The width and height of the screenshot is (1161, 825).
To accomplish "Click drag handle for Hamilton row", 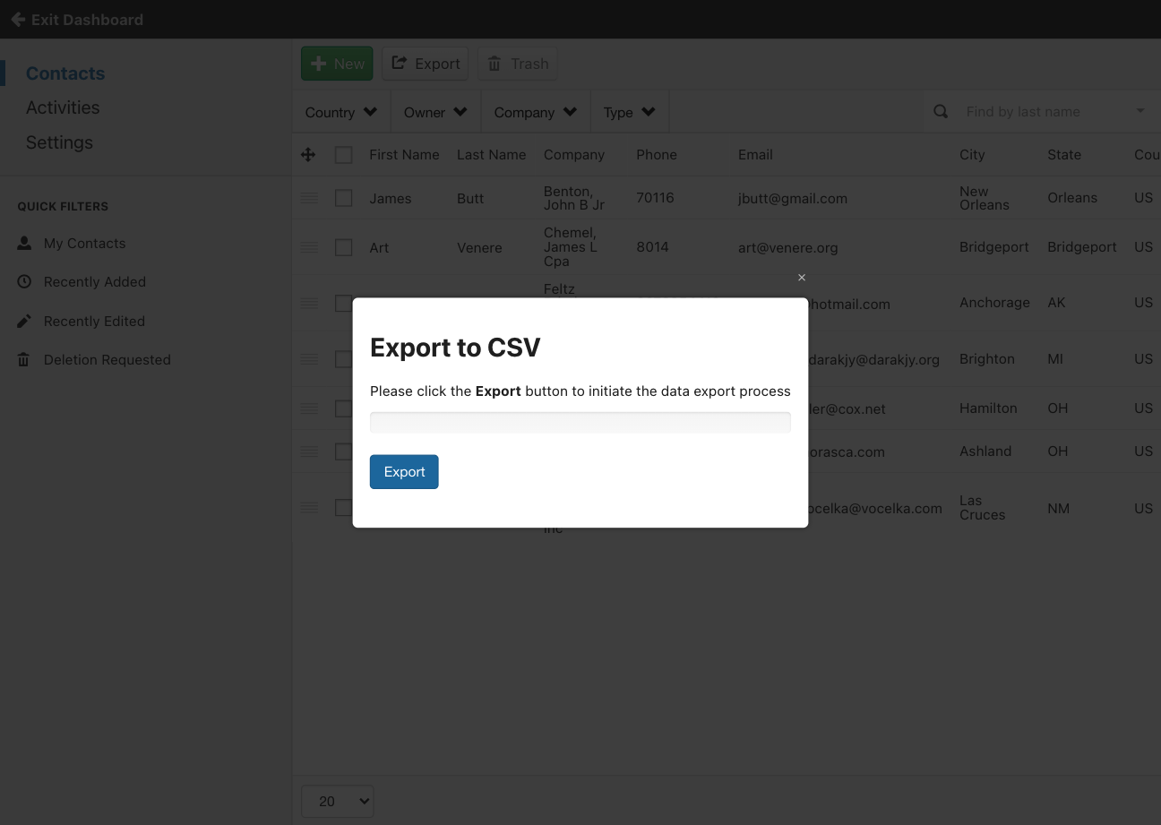I will tap(309, 408).
